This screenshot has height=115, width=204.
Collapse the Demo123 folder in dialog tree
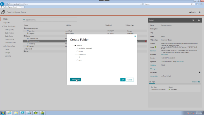click(x=75, y=54)
